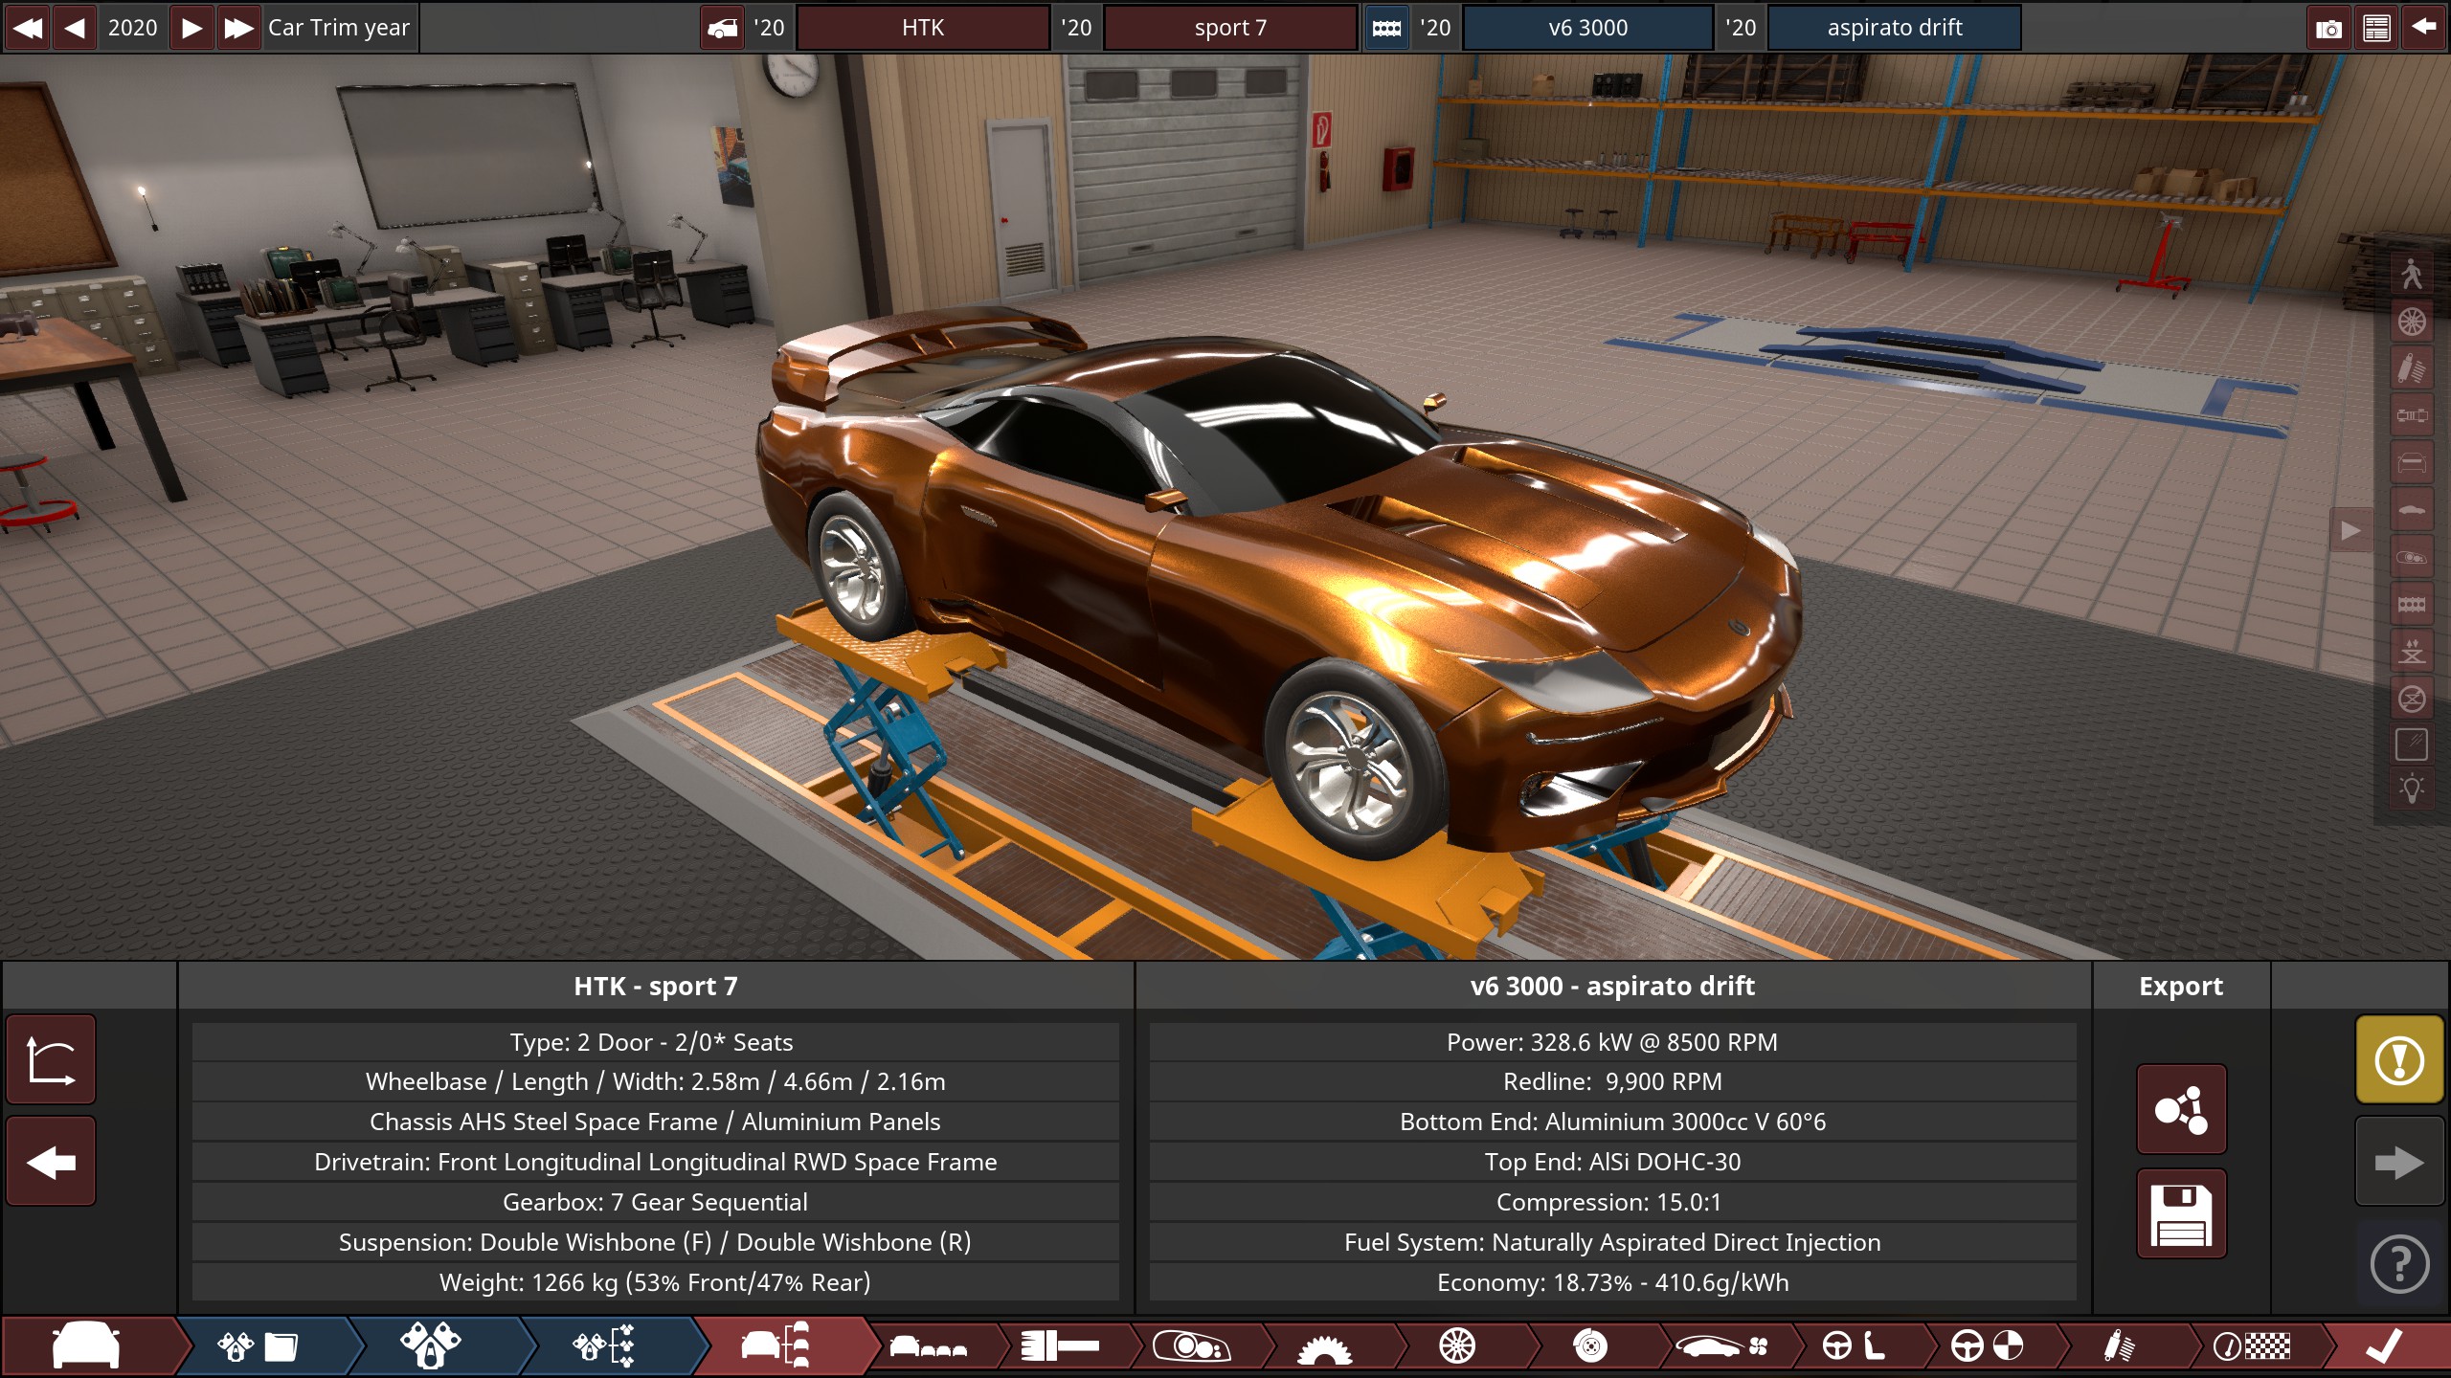Click the bottom-left back arrow button
Image resolution: width=2451 pixels, height=1378 pixels.
coord(51,1162)
